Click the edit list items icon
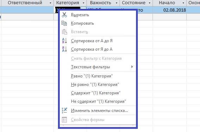This screenshot has width=200, height=132. point(64,111)
